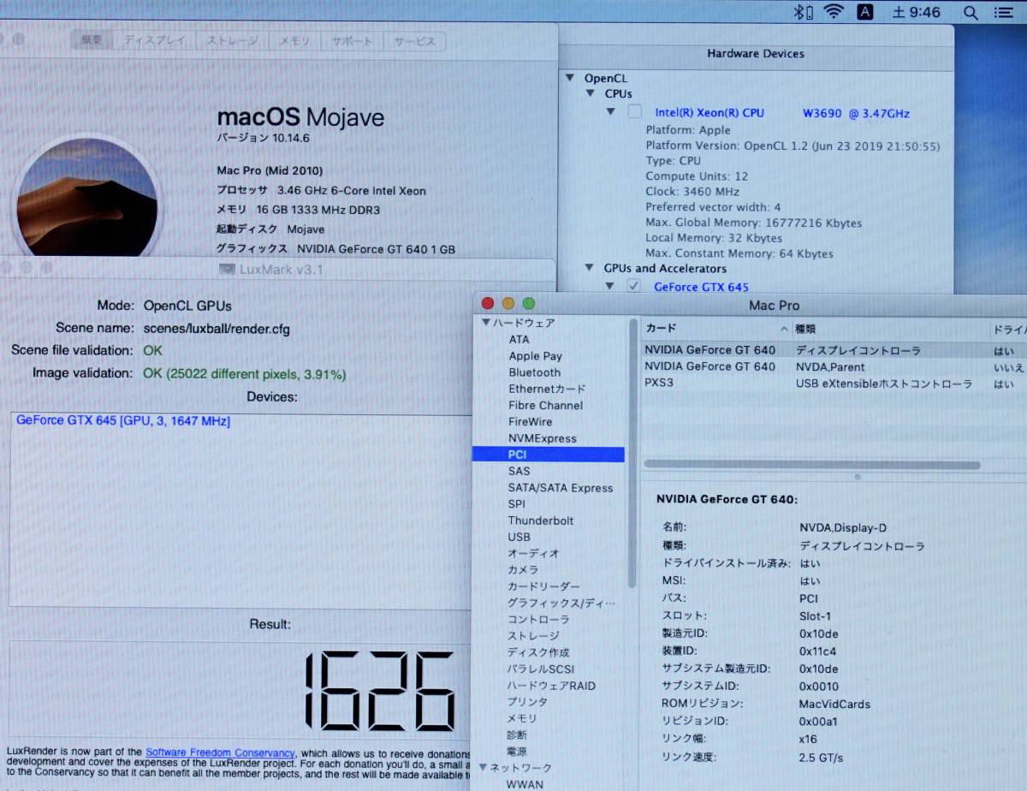Select Thunderbolt in the hardware sidebar
This screenshot has height=791, width=1027.
click(541, 520)
